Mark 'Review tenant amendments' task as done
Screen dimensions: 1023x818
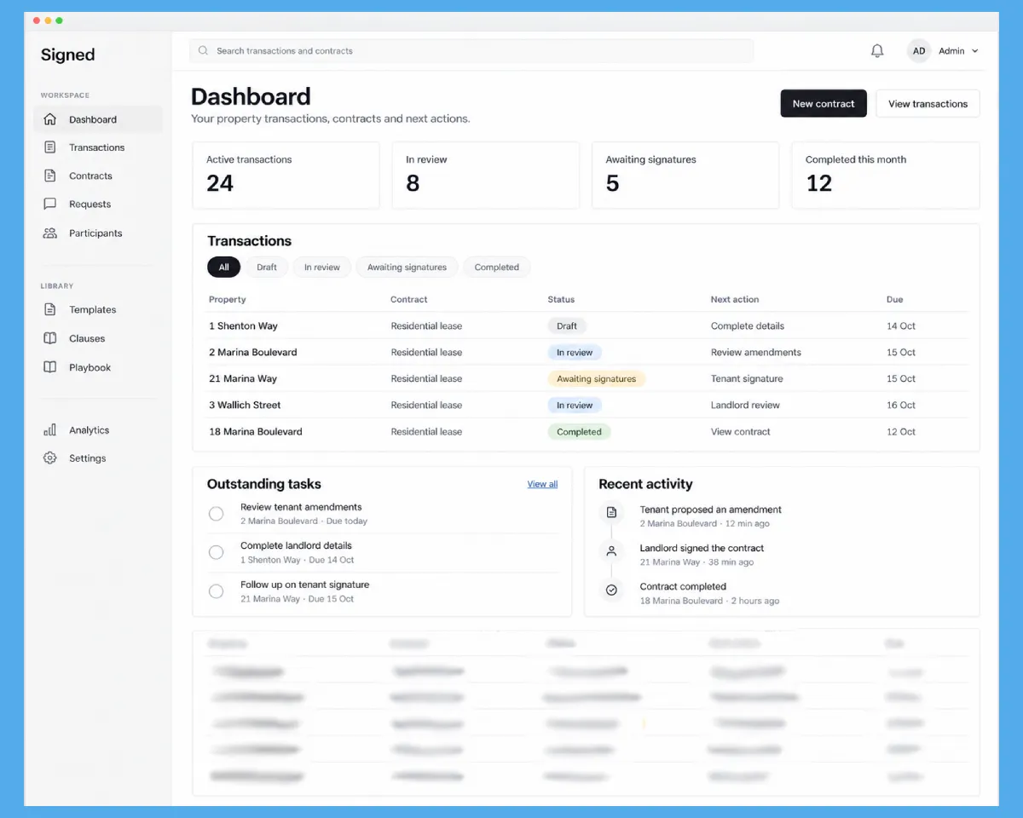pos(217,514)
